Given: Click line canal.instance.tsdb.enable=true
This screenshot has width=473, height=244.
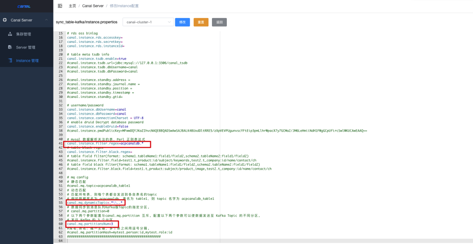Looking at the screenshot, I should 96,59.
